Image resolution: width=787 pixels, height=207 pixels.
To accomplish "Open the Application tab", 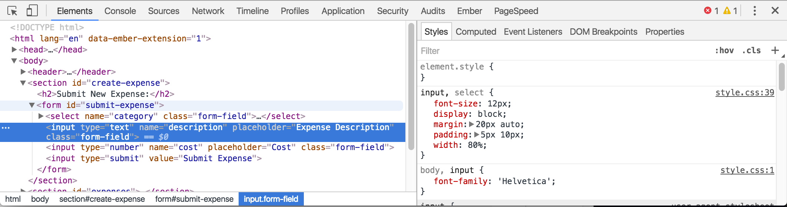I will coord(343,11).
